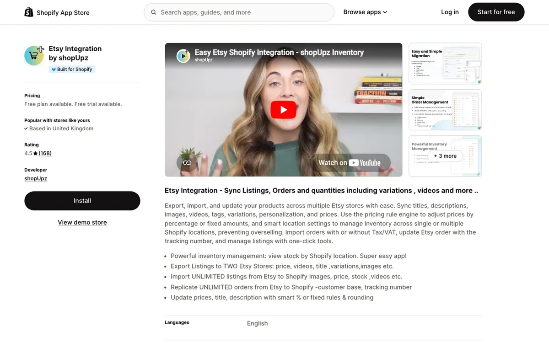Click the search magnifier icon
This screenshot has height=343, width=549.
pyautogui.click(x=154, y=12)
